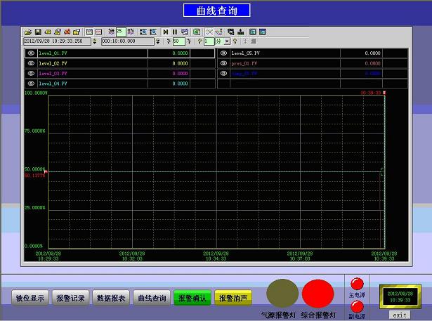Click the 10:34:33 time axis label

point(216,258)
